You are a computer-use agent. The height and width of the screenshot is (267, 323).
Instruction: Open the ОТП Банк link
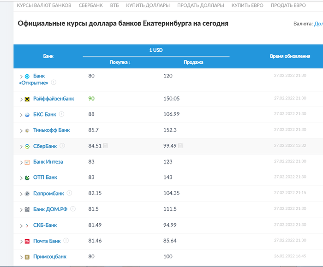coord(45,178)
